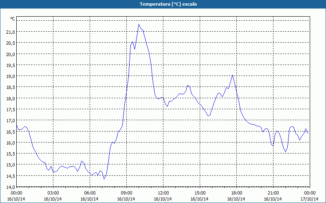
Task: Pick the 15,5 temperature axis label
Action: coord(11,154)
